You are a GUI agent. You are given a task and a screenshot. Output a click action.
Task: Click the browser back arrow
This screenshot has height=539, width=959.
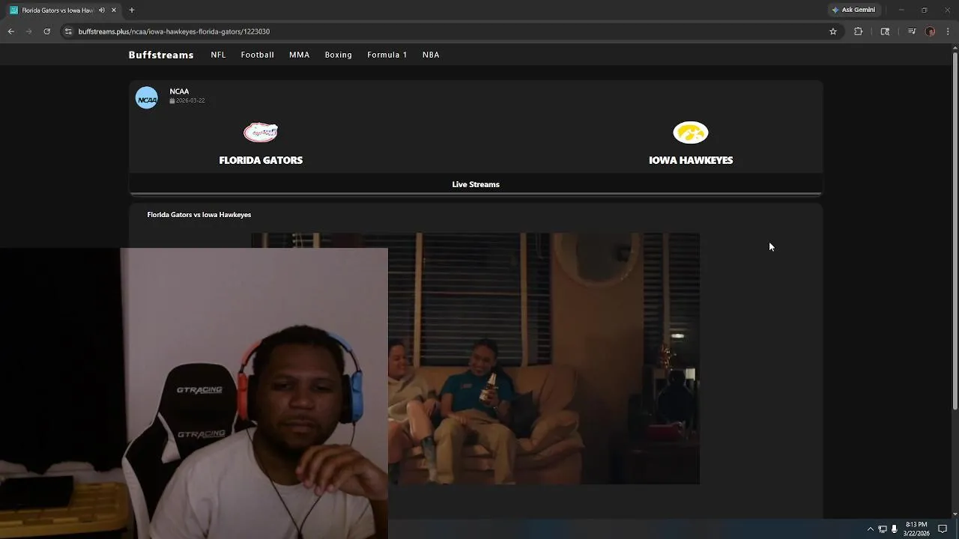[x=11, y=31]
